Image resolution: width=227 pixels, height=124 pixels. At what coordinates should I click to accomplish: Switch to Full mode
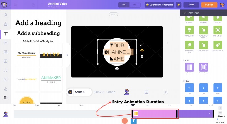click(x=124, y=5)
